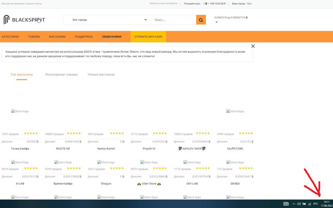Select ОБМЕННИКИ in the navigation bar

[112, 37]
